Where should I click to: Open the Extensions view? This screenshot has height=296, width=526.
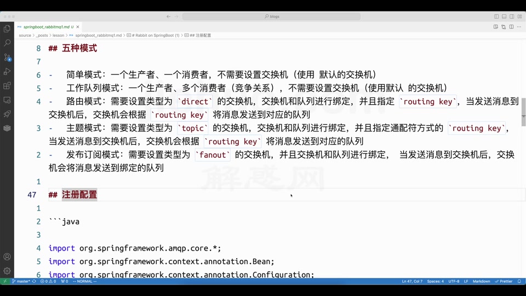7,86
